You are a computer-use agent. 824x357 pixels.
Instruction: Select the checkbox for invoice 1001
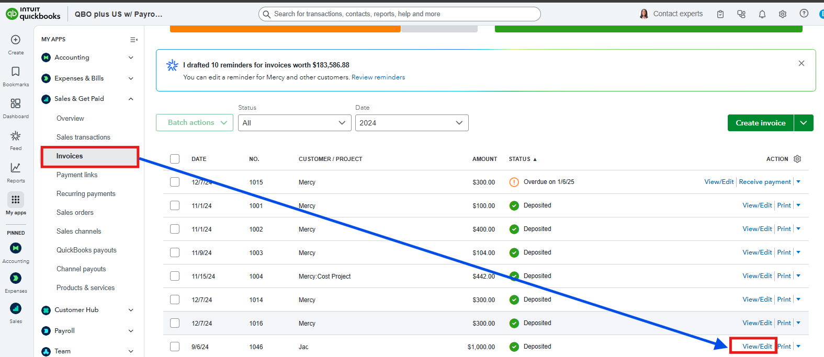click(175, 205)
